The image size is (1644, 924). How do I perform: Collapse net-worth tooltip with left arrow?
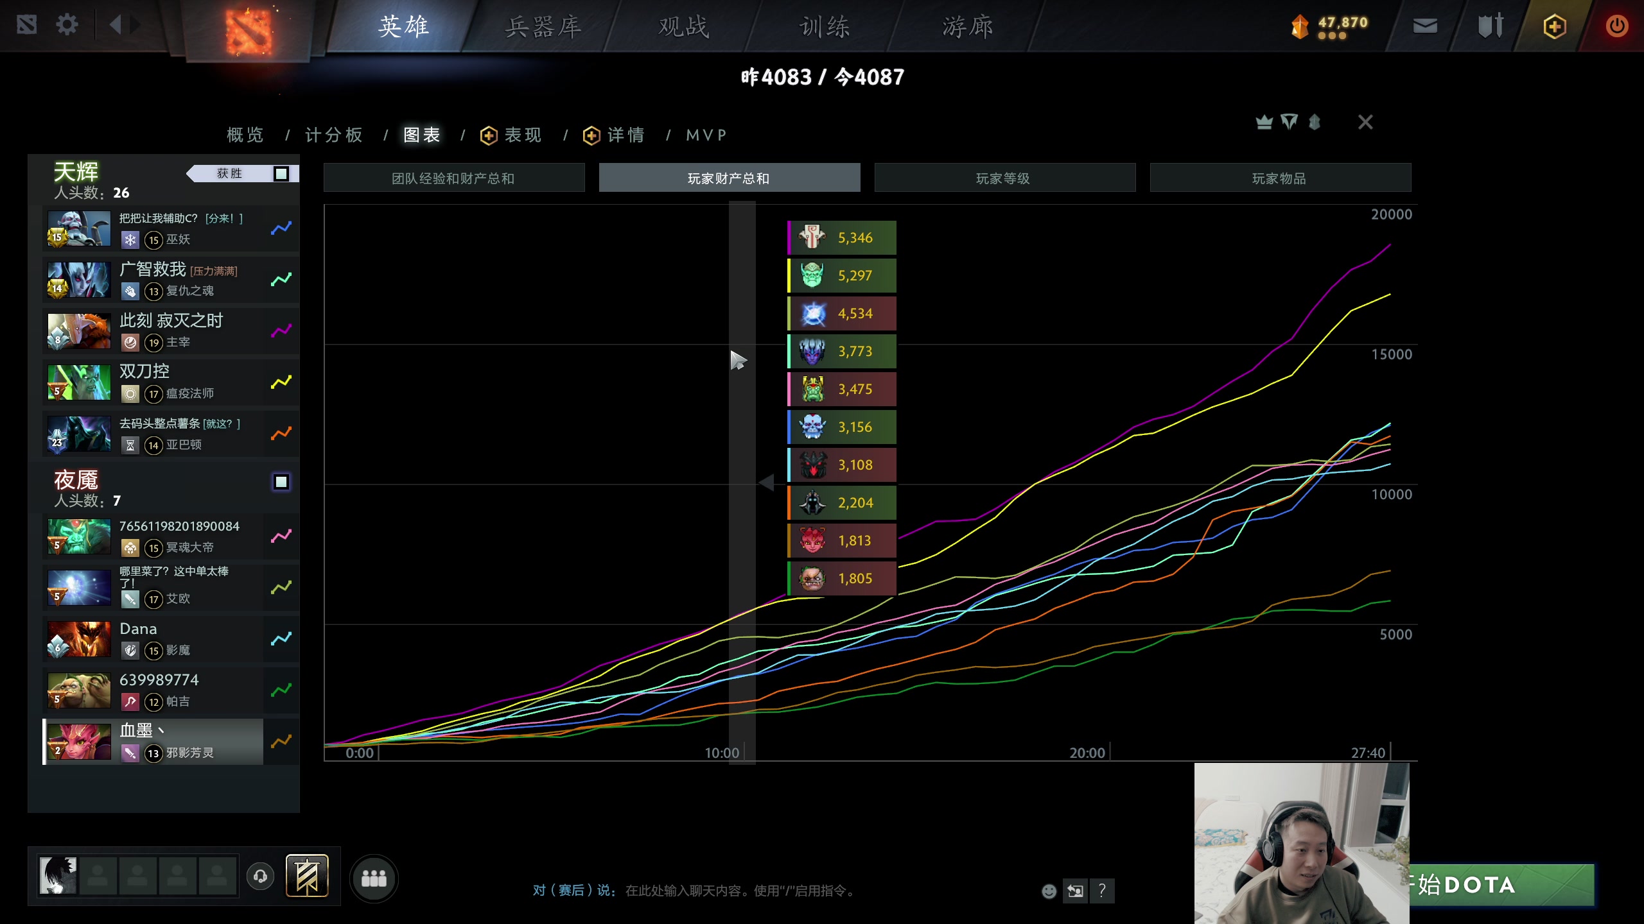tap(766, 482)
